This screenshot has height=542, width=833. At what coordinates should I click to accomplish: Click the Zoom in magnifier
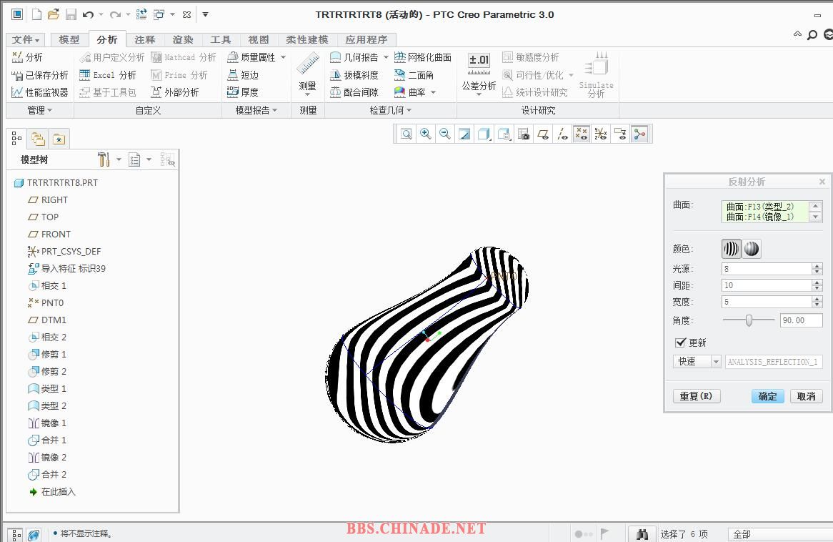(x=426, y=134)
